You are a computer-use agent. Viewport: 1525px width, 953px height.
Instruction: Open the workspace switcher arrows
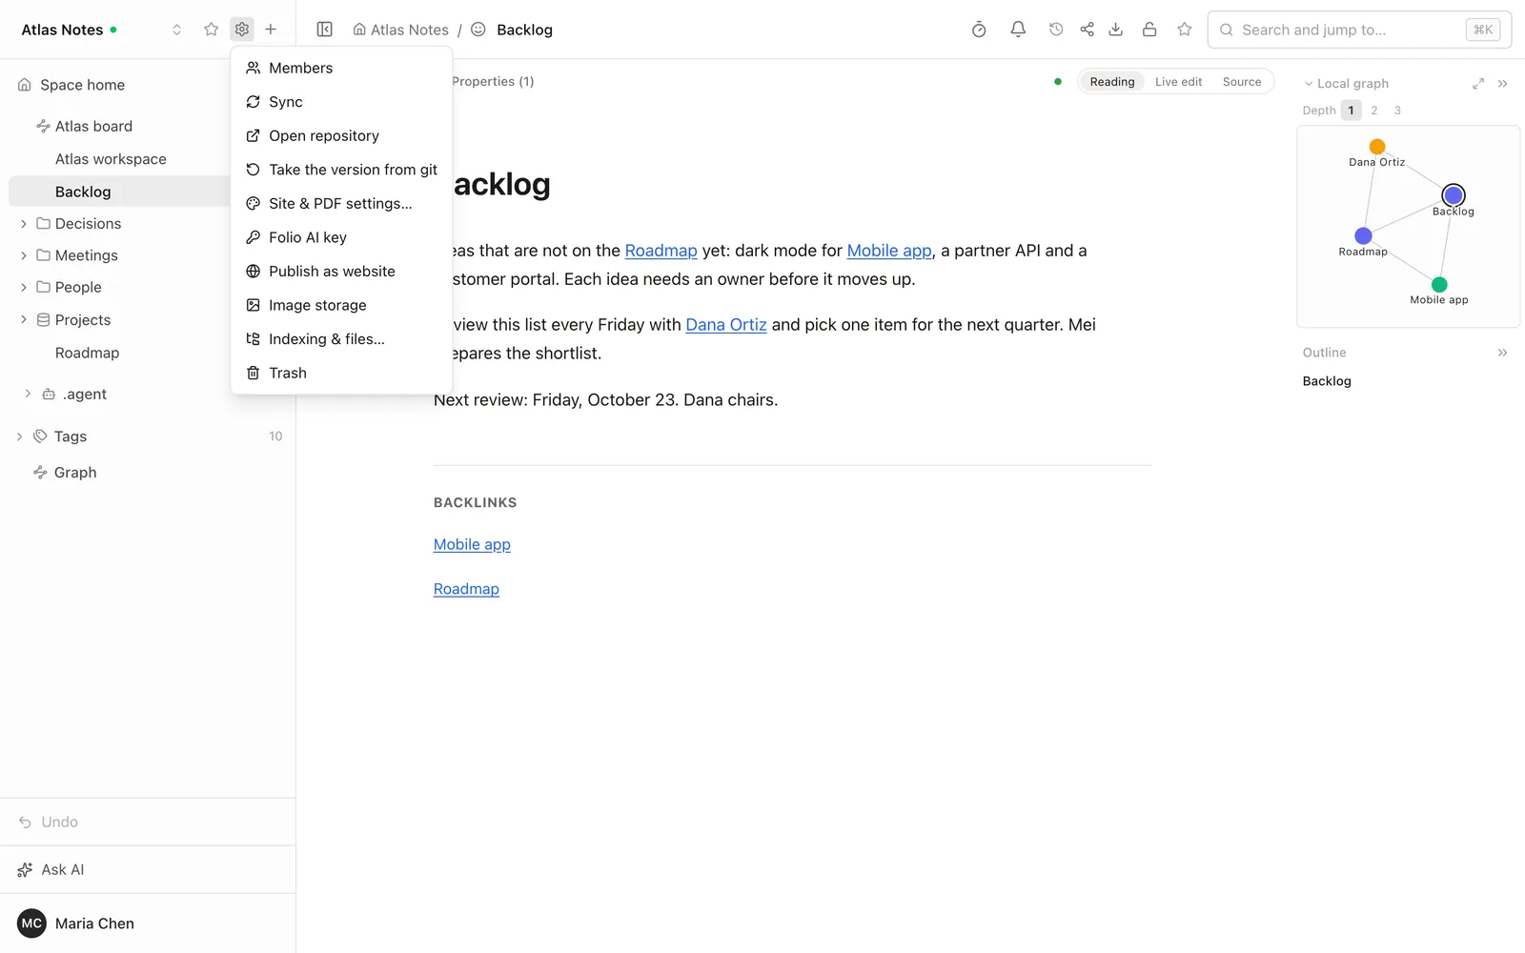pos(176,30)
